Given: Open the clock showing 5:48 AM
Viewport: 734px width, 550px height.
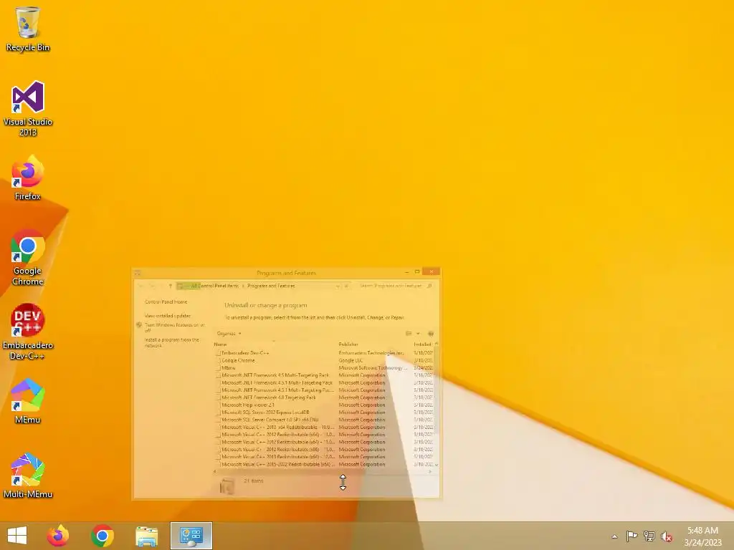Looking at the screenshot, I should (x=702, y=536).
